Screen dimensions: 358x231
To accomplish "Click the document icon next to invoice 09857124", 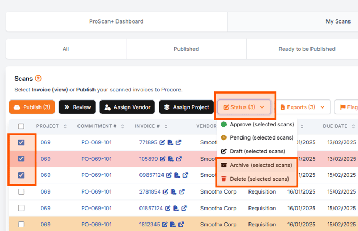I will point(177,175).
